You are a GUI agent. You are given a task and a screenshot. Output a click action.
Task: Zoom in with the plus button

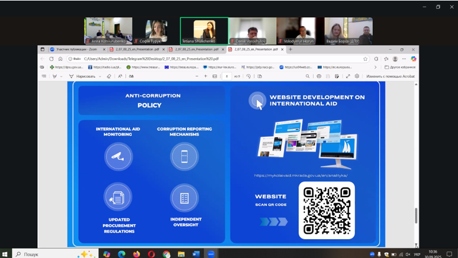[205, 76]
